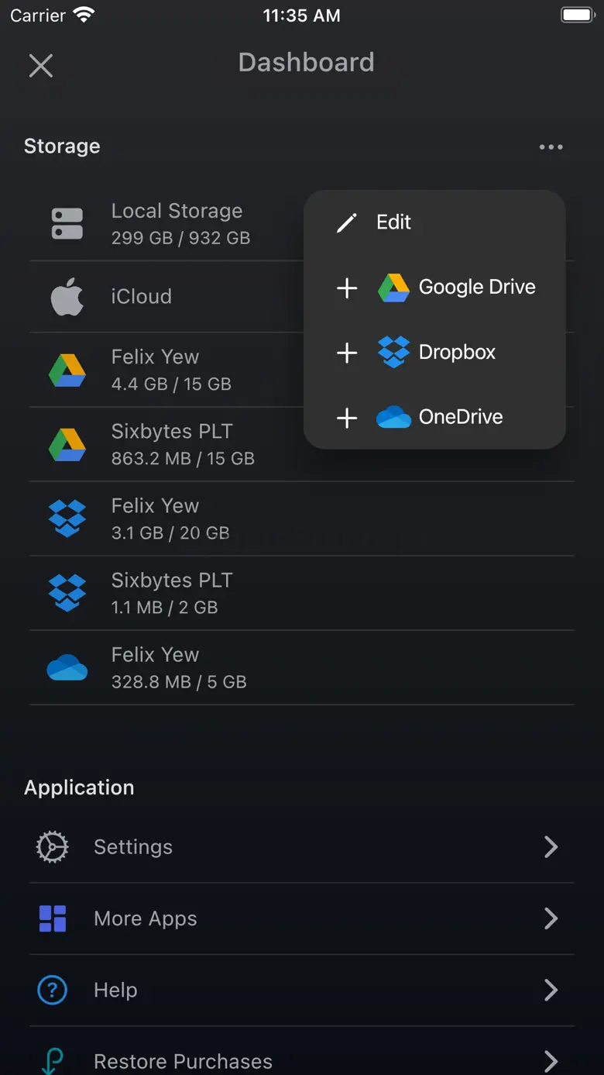This screenshot has width=604, height=1075.
Task: Close the Dashboard with the X icon
Action: [41, 66]
